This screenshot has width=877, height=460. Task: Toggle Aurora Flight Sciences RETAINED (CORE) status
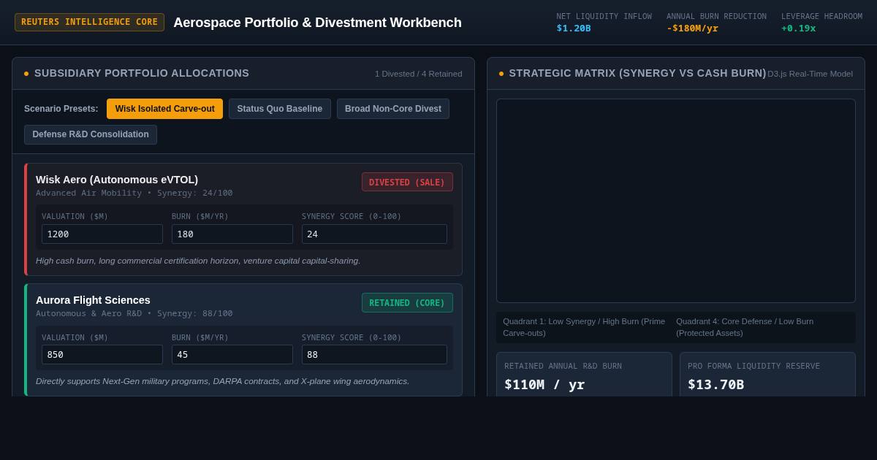(x=407, y=302)
